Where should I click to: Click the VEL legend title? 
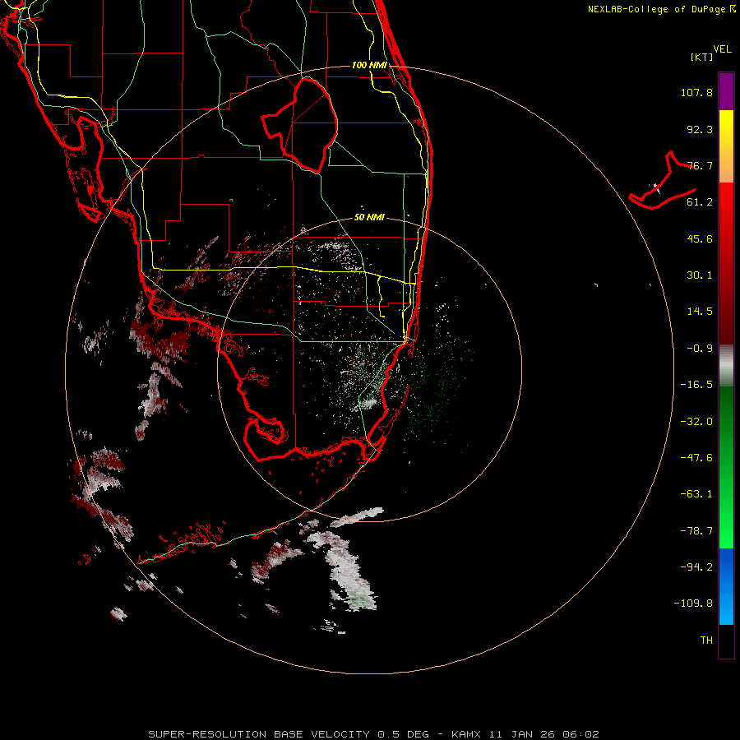[x=723, y=49]
